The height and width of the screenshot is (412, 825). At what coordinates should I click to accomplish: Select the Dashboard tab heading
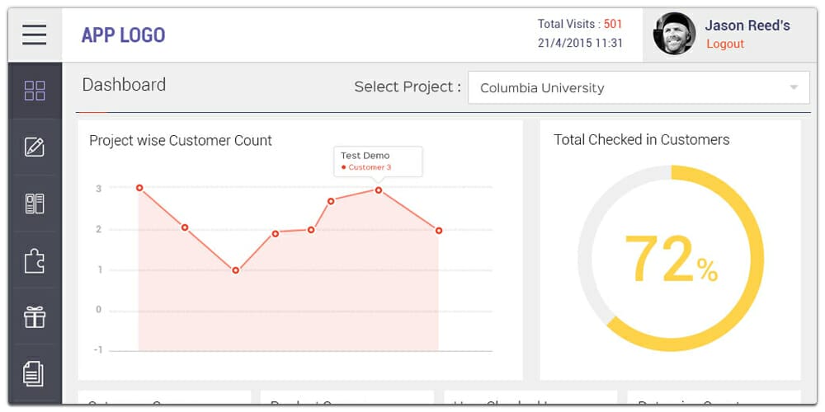coord(124,85)
